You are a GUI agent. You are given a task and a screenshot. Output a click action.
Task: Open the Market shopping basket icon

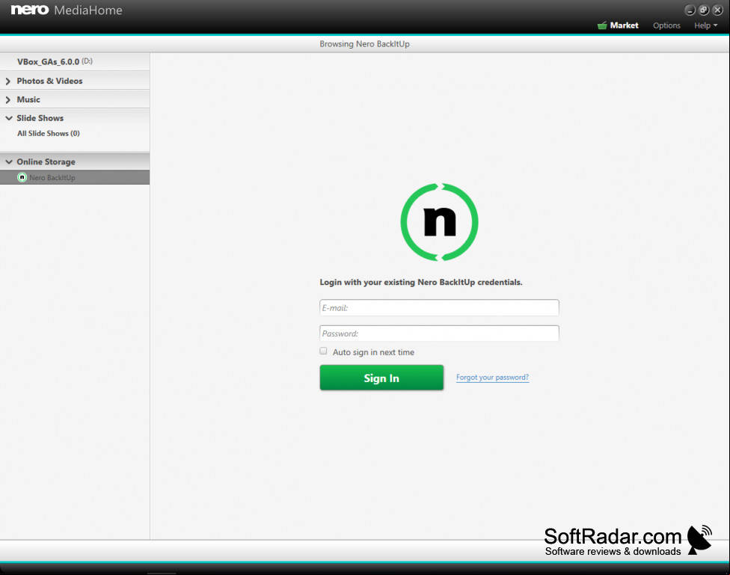coord(602,25)
